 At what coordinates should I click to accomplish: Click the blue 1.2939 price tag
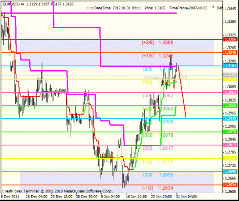click(230, 119)
